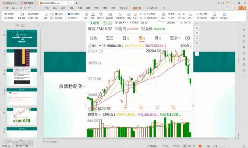Screen dimensions: 248x148
Task: Click the Picture Effects (图片效果) button
Action: pos(203,14)
